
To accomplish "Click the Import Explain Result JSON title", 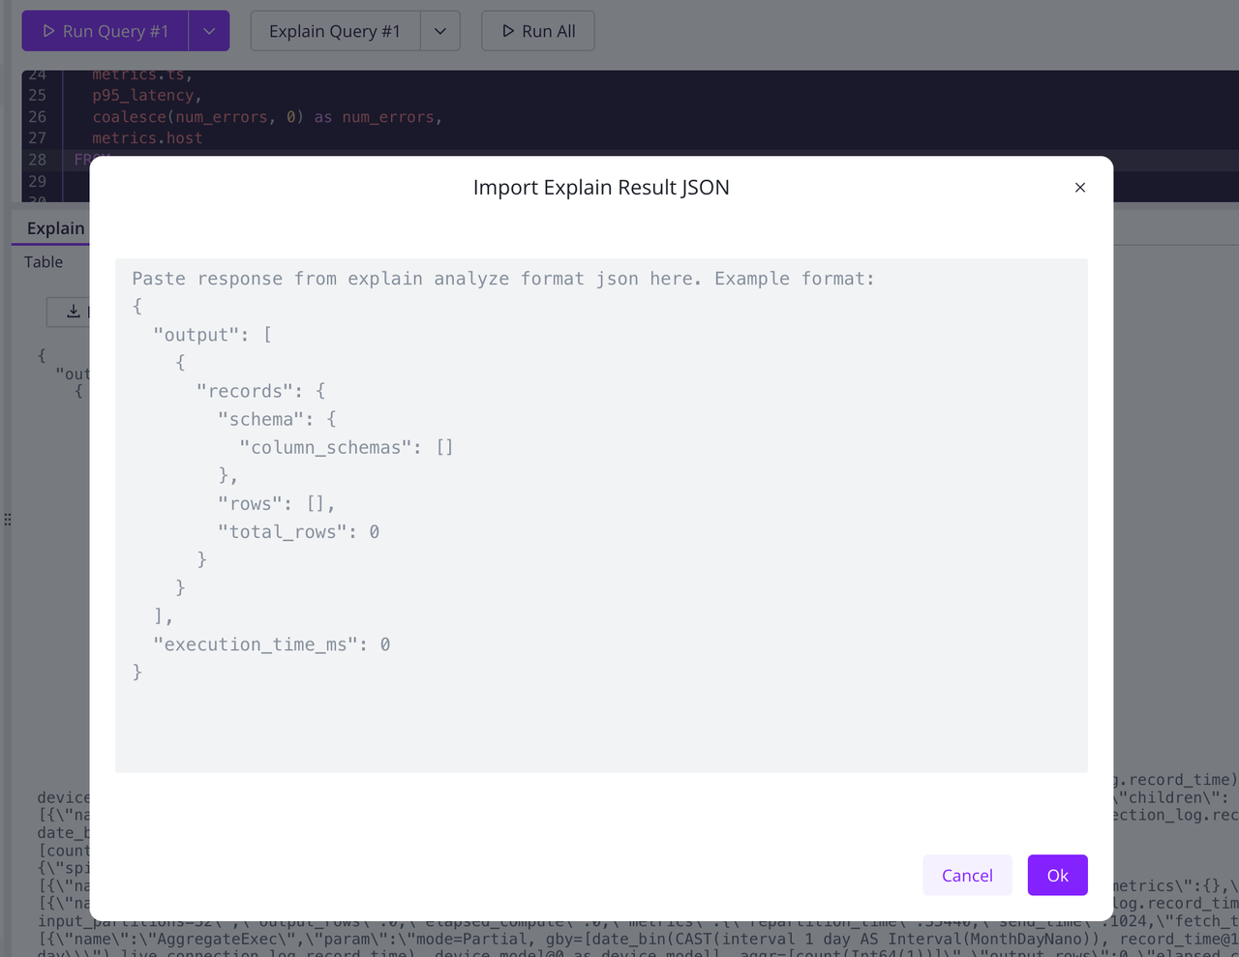I will (x=601, y=187).
